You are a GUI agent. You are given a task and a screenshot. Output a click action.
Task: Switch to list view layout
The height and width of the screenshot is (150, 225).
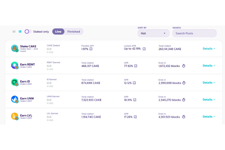coord(20,32)
